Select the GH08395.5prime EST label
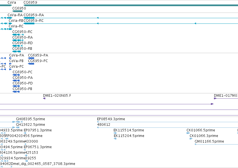This screenshot has width=238, height=168. click(30, 119)
